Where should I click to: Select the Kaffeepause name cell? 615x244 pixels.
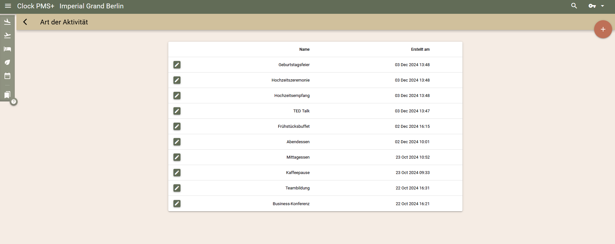point(298,173)
